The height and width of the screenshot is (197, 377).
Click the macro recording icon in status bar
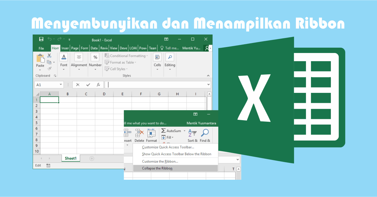tap(48, 165)
